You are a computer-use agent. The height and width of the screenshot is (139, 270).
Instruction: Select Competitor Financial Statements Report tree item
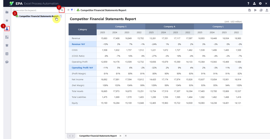[39, 16]
